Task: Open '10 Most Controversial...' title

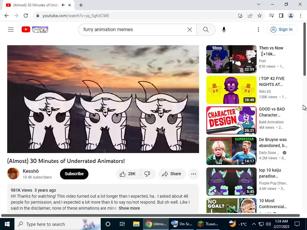Action: 273,204
